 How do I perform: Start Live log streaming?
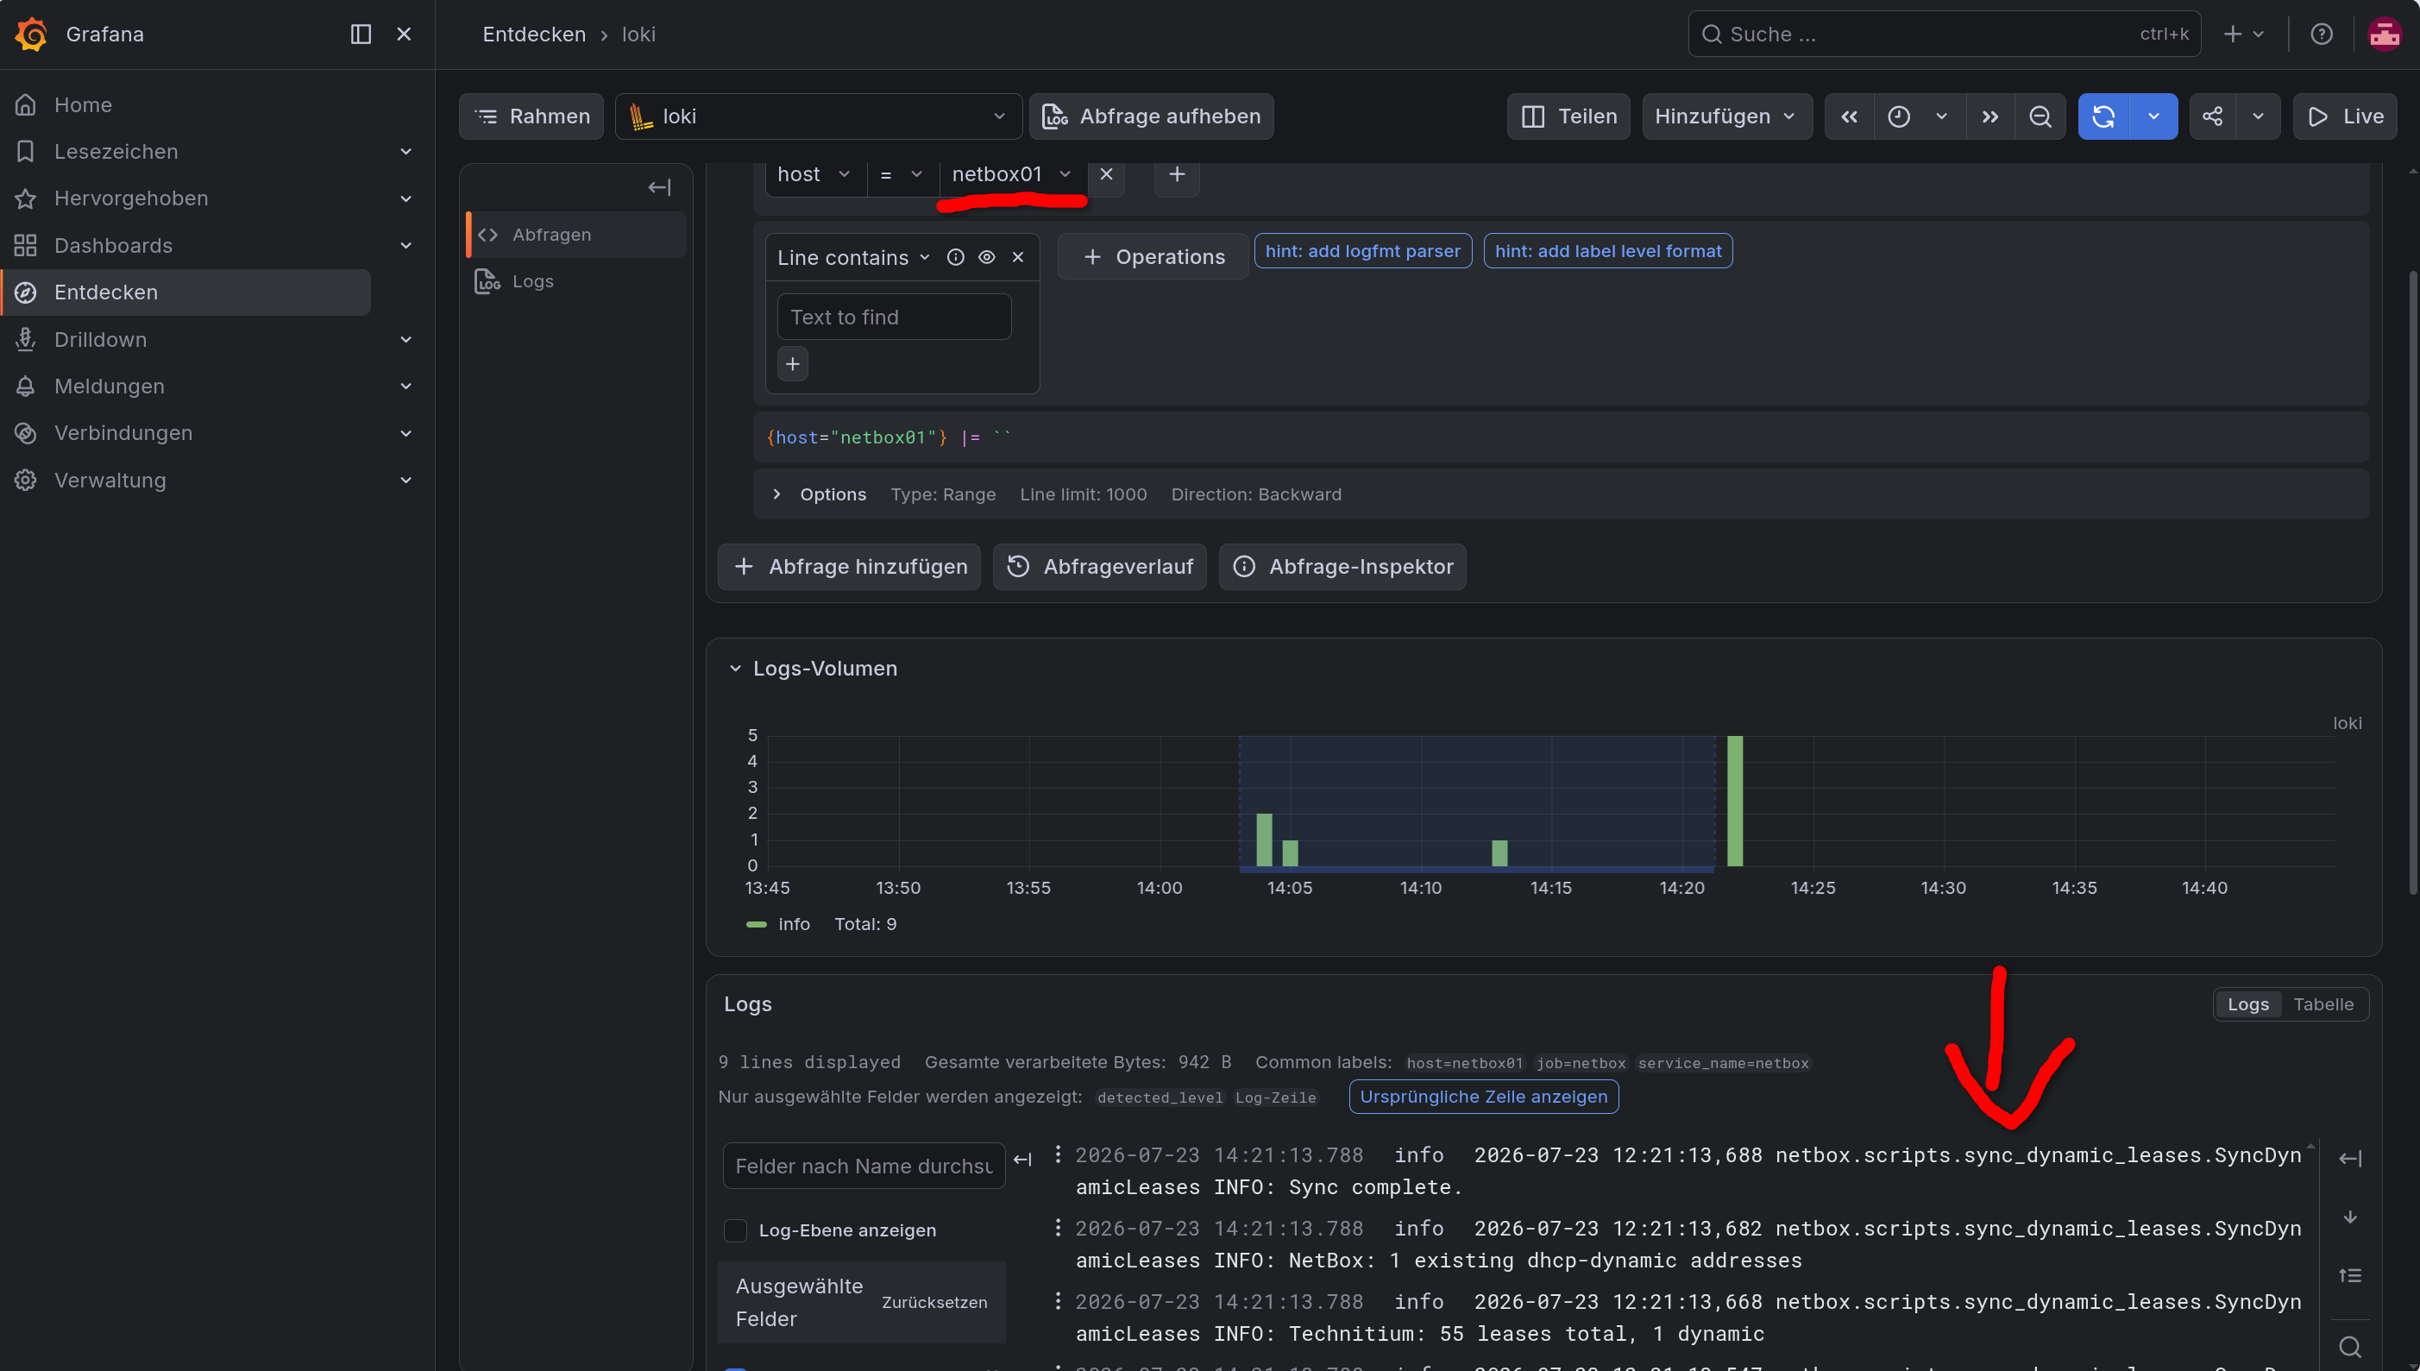(x=2345, y=116)
